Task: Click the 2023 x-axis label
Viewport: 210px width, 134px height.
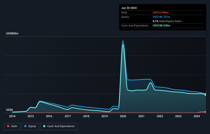Action: tap(178, 116)
